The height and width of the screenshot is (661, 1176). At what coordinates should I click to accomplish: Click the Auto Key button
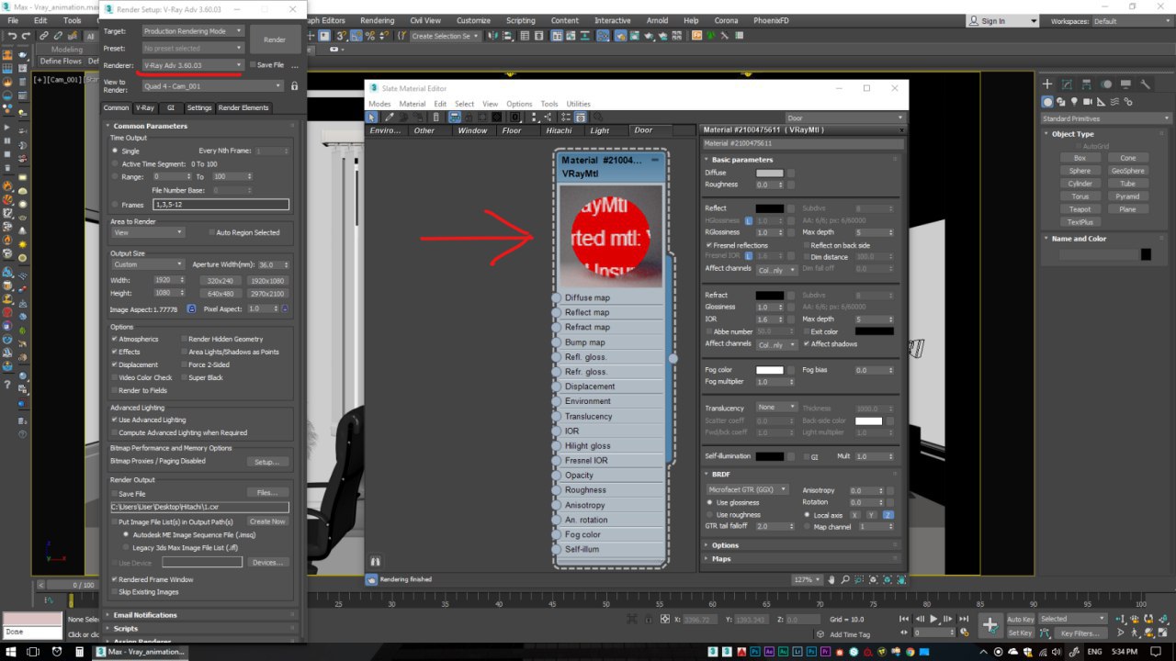[1021, 619]
